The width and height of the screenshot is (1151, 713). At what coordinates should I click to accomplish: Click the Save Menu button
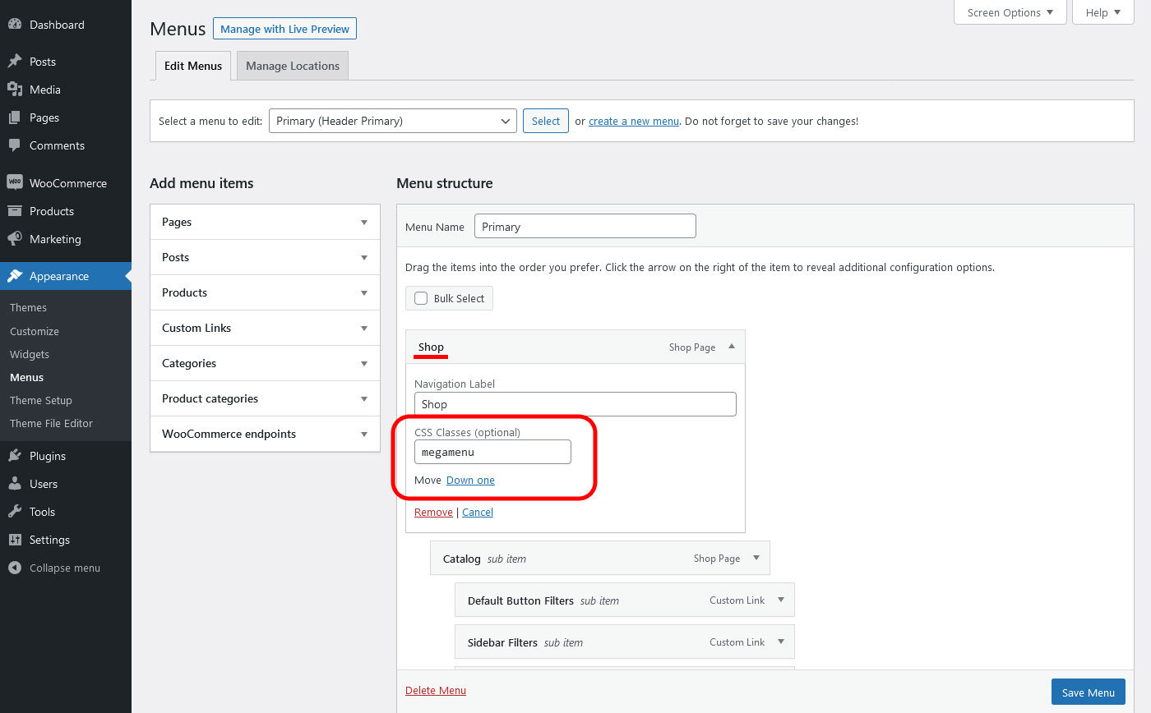pos(1088,692)
